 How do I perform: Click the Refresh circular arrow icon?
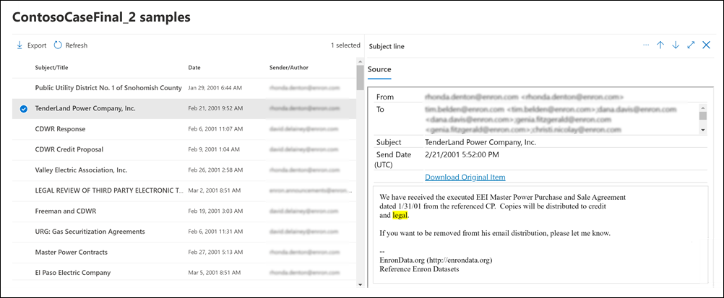click(58, 45)
